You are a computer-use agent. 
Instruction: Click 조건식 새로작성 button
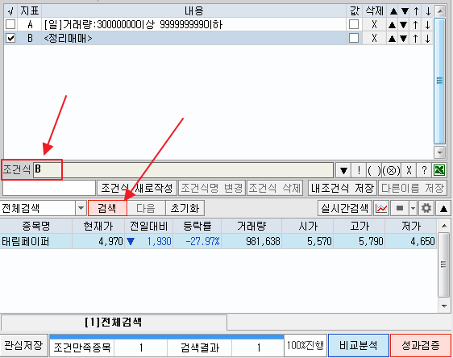click(x=137, y=188)
